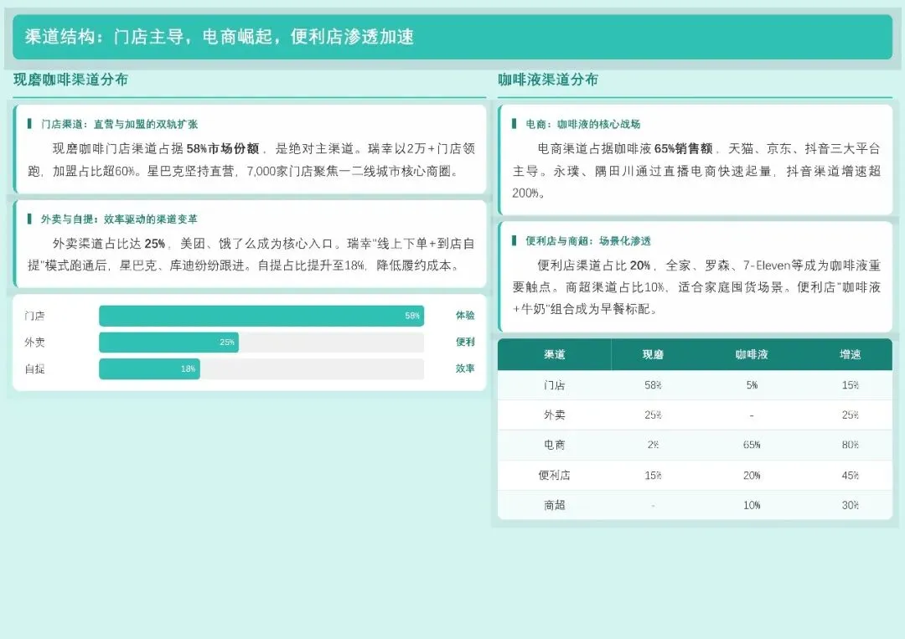This screenshot has height=639, width=905.
Task: Click the 咖啡液 value 5% in the 门店 row
Action: click(x=752, y=385)
